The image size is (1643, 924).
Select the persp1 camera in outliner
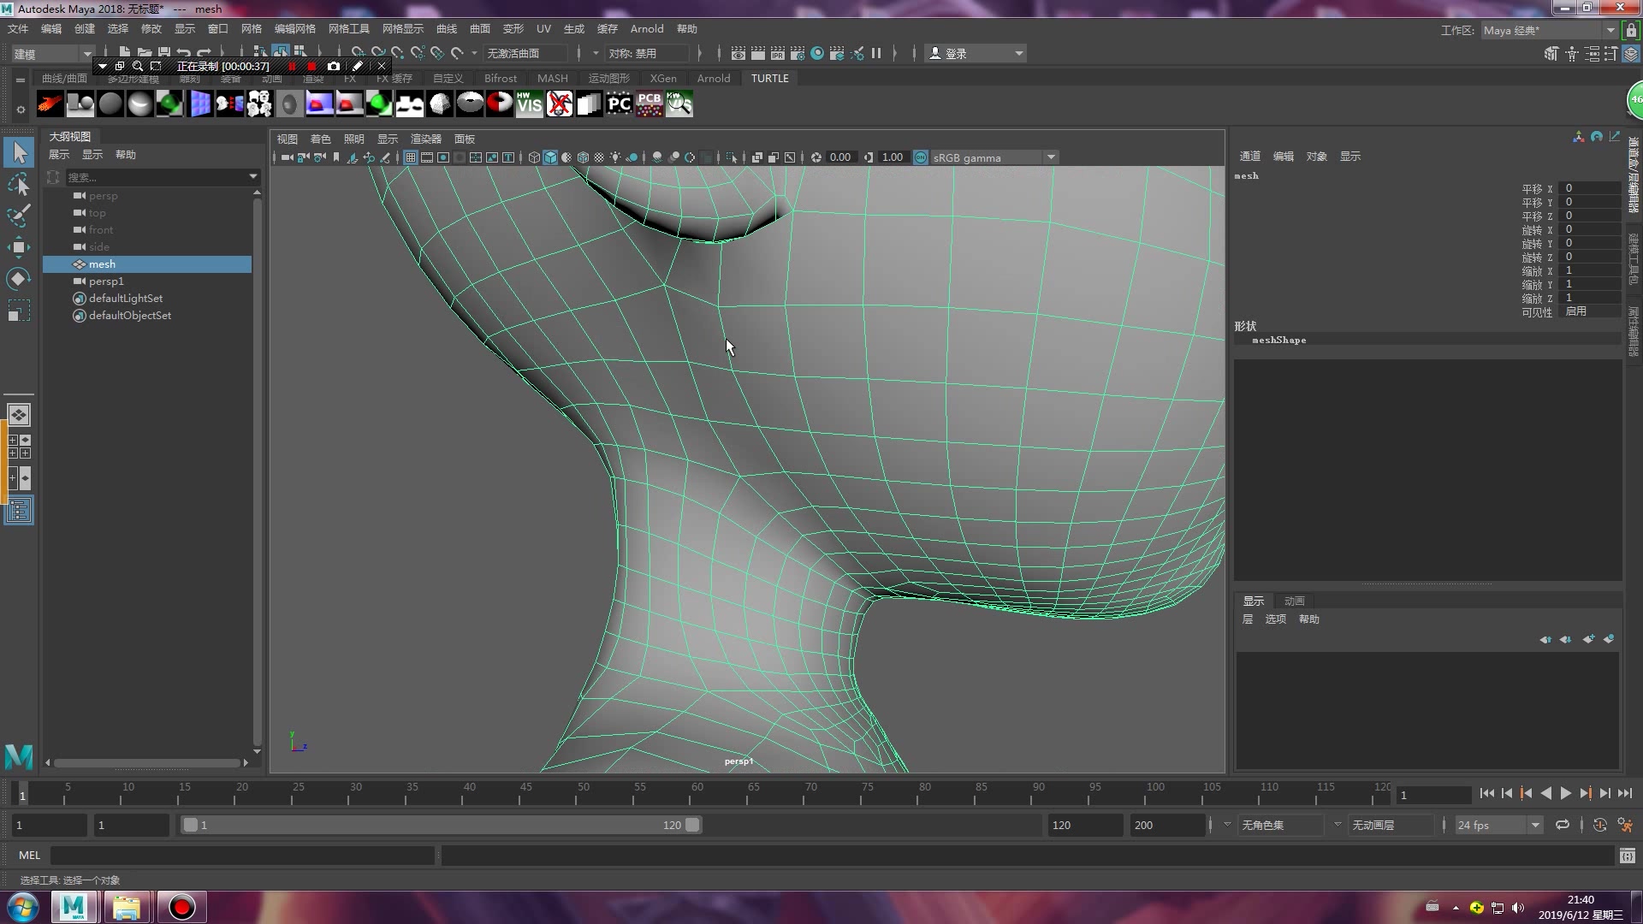(x=106, y=281)
